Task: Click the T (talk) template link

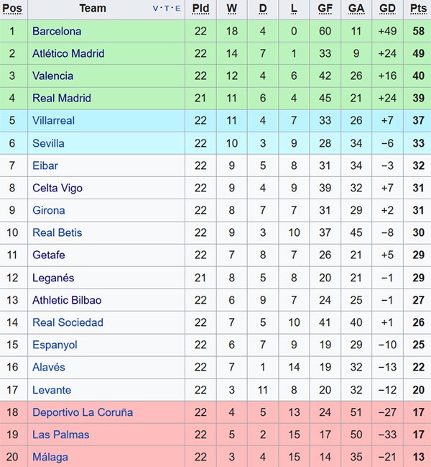Action: [167, 9]
